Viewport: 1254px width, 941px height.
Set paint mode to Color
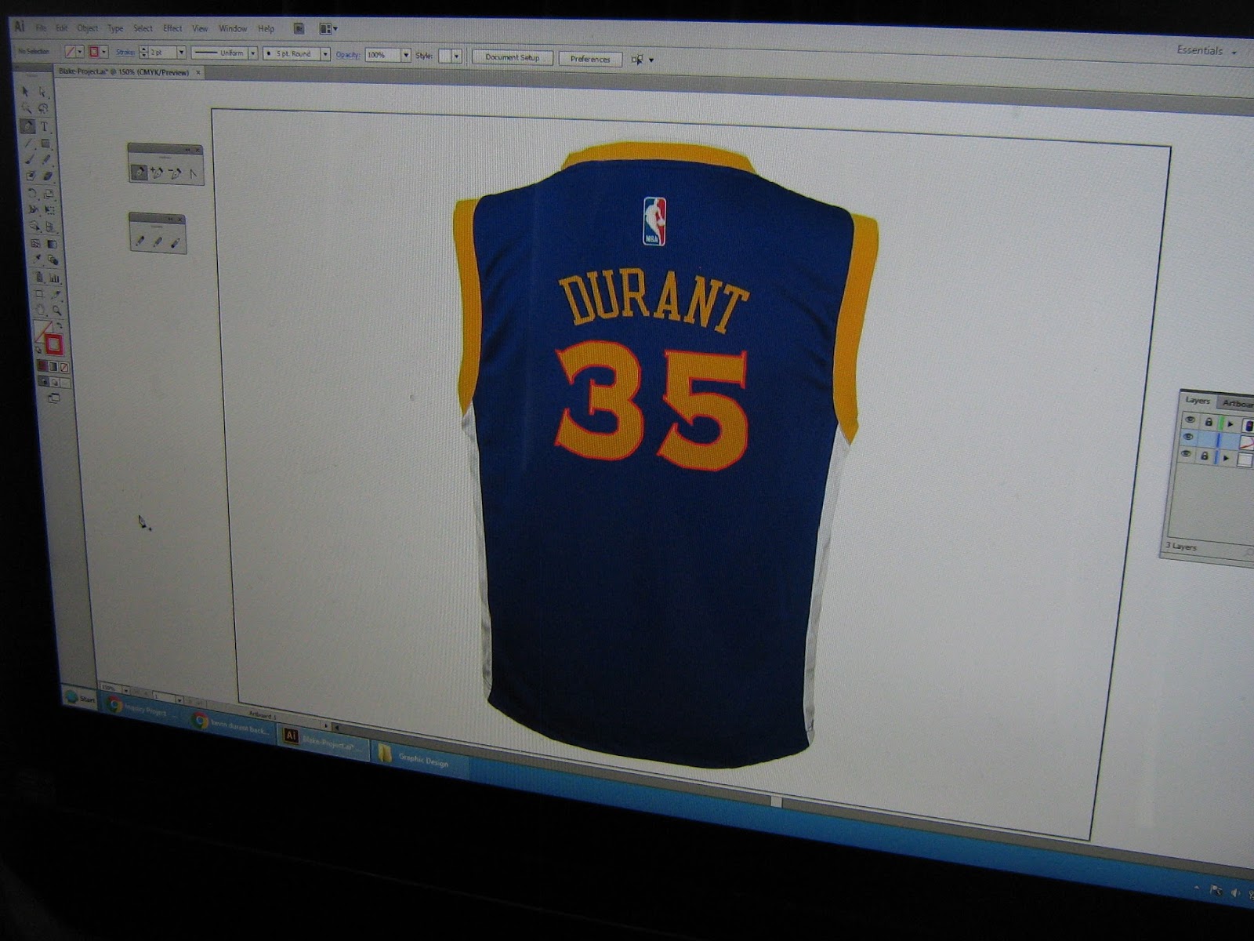click(42, 366)
